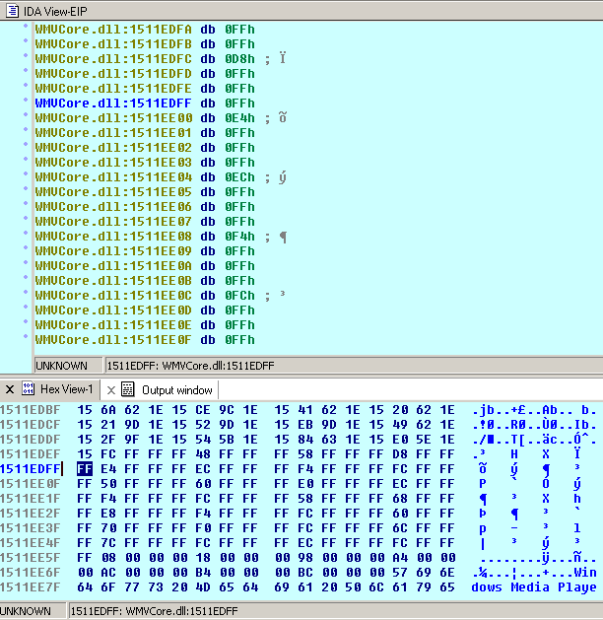Click ASCII text 'Win' in row 1511EE6F

tap(585, 573)
